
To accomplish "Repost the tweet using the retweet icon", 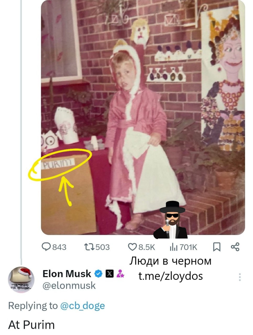I will (x=88, y=247).
